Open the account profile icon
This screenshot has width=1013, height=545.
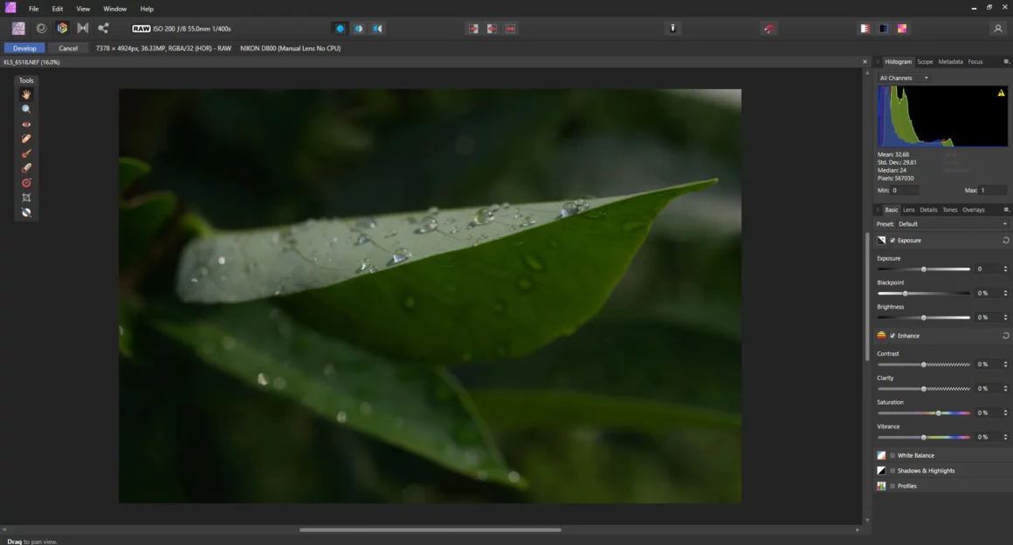point(997,29)
